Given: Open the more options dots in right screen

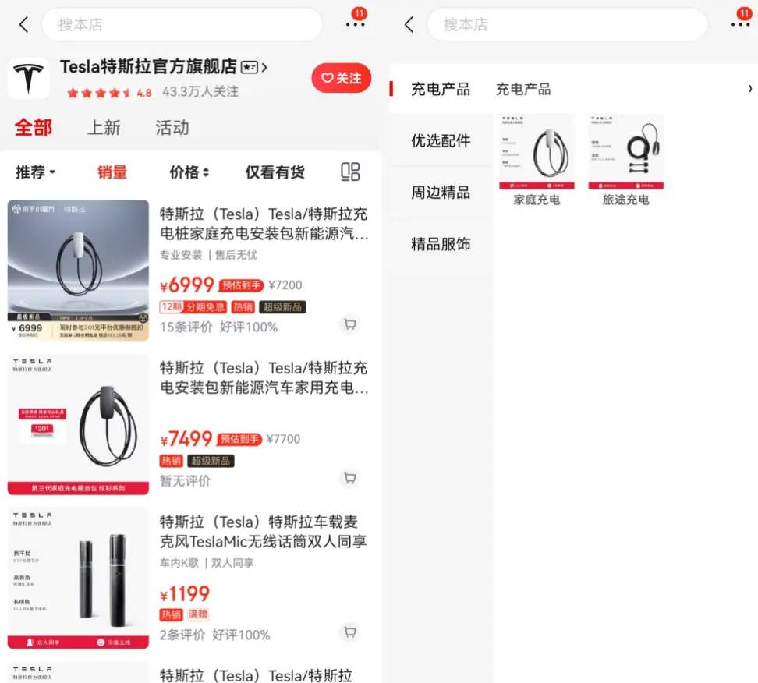Looking at the screenshot, I should coord(740,24).
